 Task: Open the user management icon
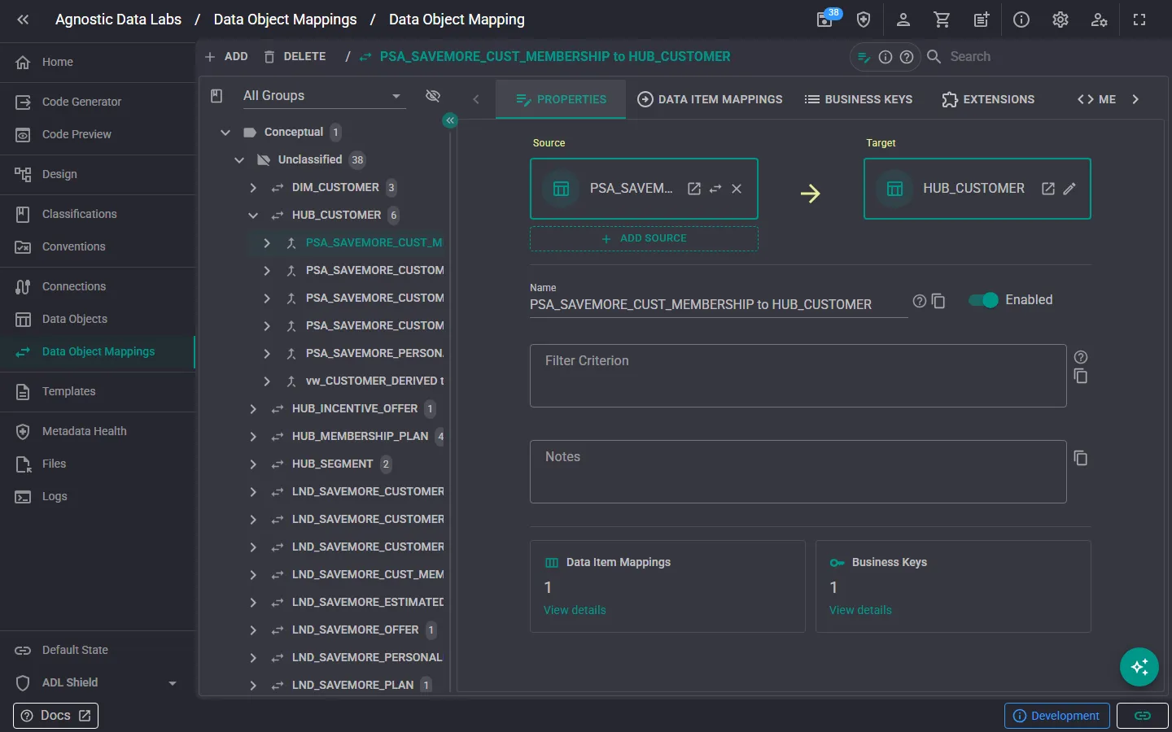point(1099,20)
